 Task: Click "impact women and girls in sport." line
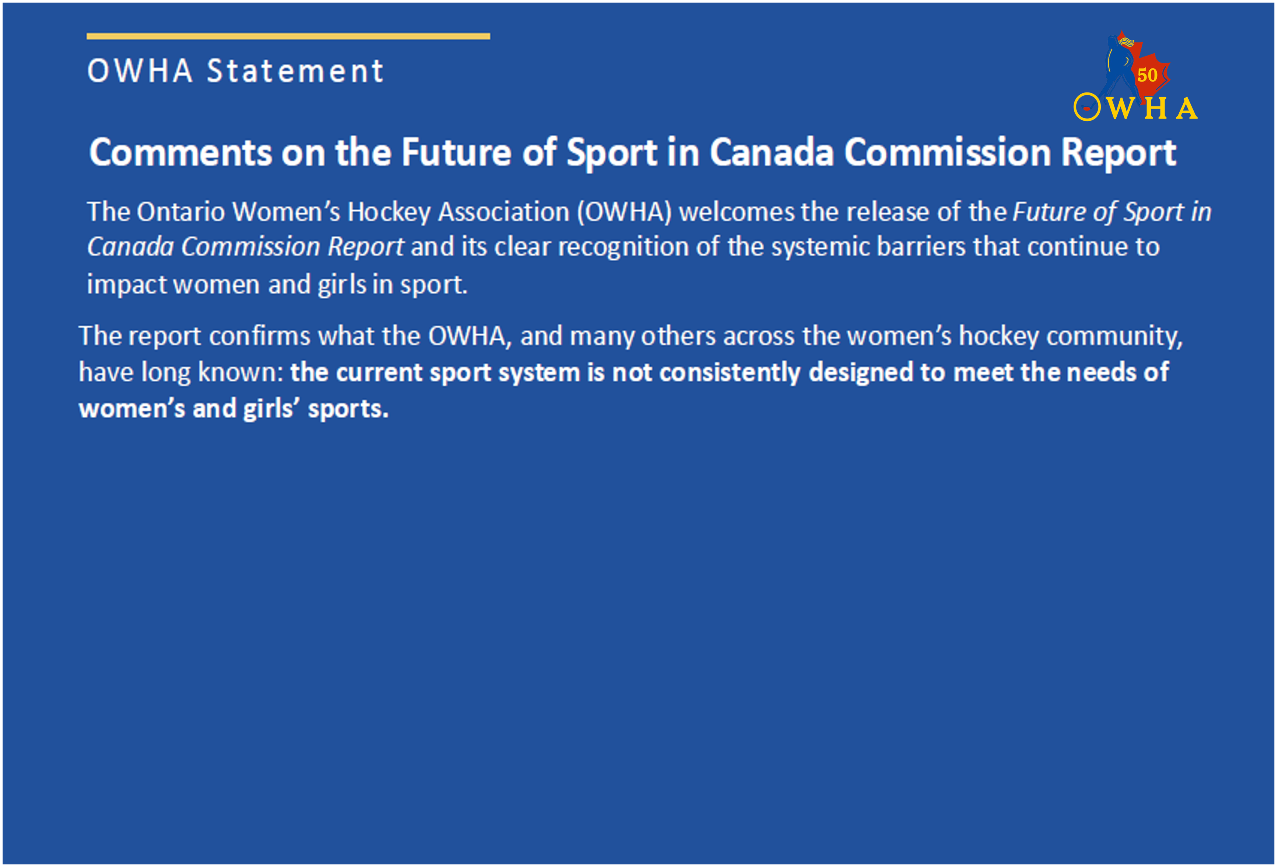click(277, 284)
